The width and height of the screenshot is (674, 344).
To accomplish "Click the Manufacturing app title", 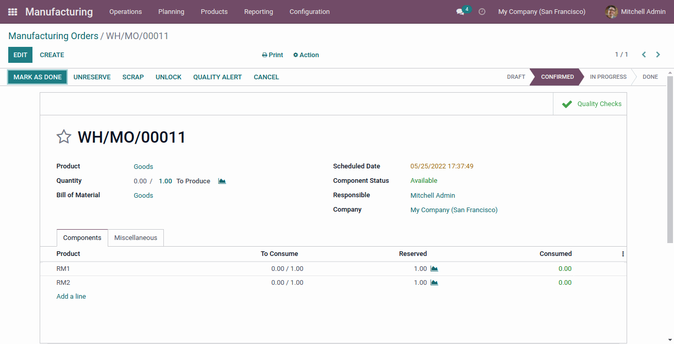I will coord(59,12).
